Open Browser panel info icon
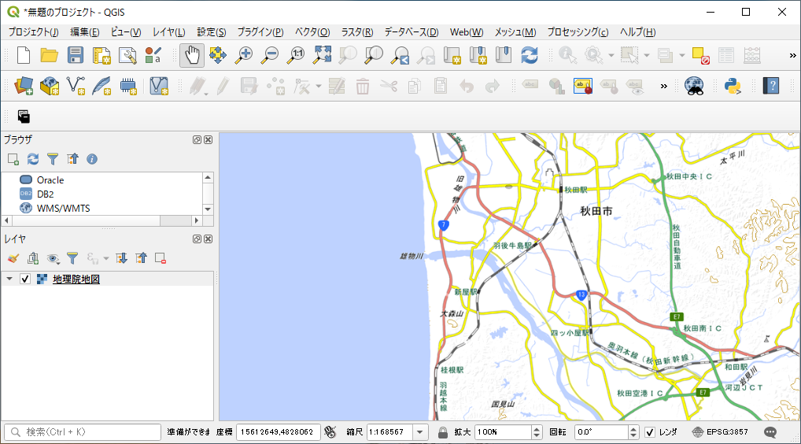Viewport: 801px width, 444px height. pyautogui.click(x=92, y=159)
